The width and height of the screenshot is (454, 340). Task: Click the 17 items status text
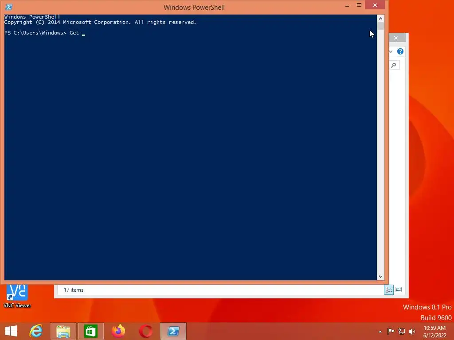(x=74, y=290)
